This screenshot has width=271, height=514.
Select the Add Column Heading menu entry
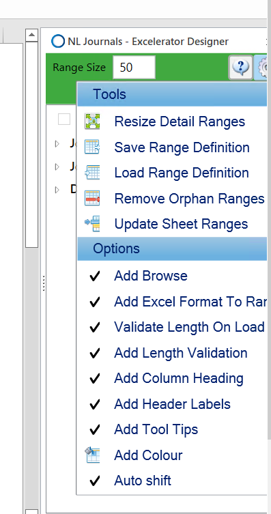(173, 378)
